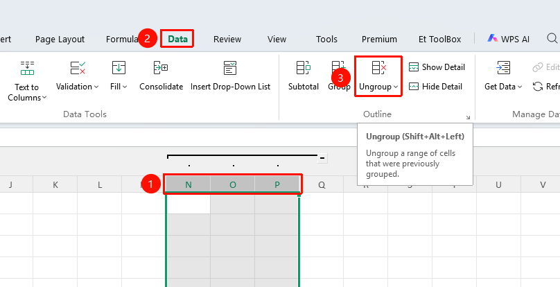This screenshot has width=560, height=287.
Task: Open the View tab
Action: (x=277, y=39)
